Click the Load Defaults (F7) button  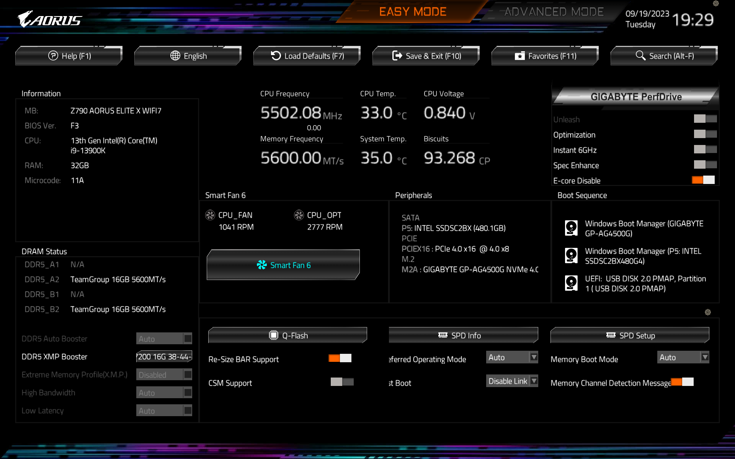(307, 56)
